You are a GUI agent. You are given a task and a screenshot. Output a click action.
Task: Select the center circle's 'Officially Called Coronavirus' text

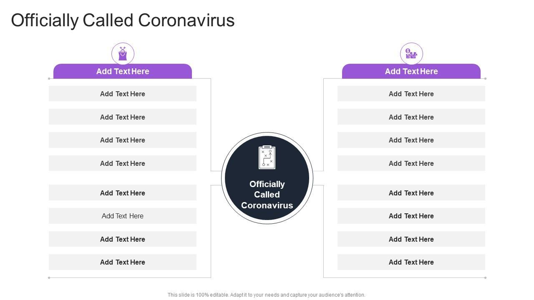(267, 195)
